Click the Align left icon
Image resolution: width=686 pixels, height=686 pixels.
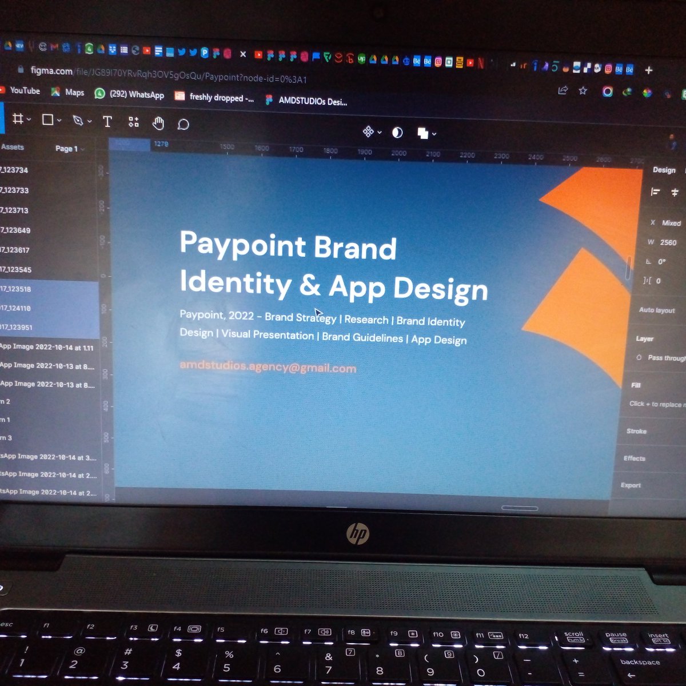656,192
